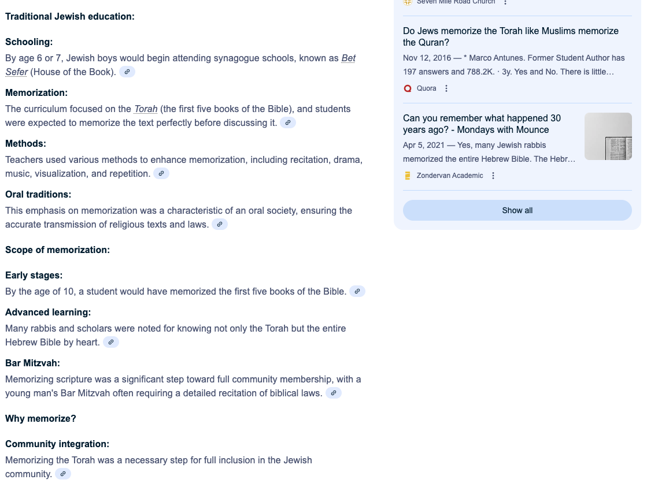Screen dimensions: 647x487
Task: Open citation link after Community integration paragraph
Action: (63, 474)
